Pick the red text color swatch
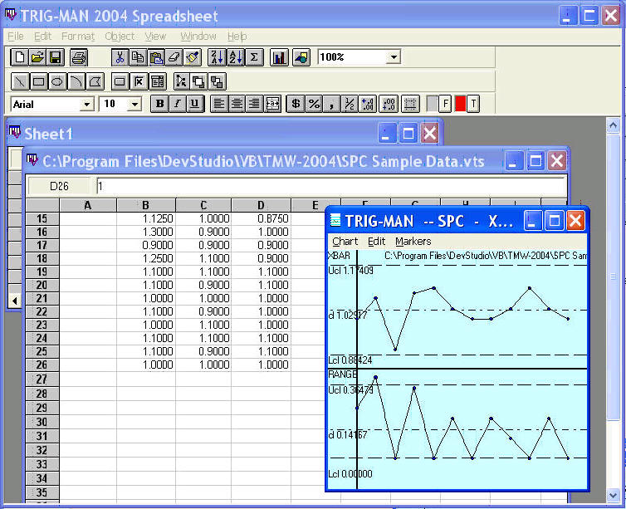The width and height of the screenshot is (626, 509). [x=460, y=104]
